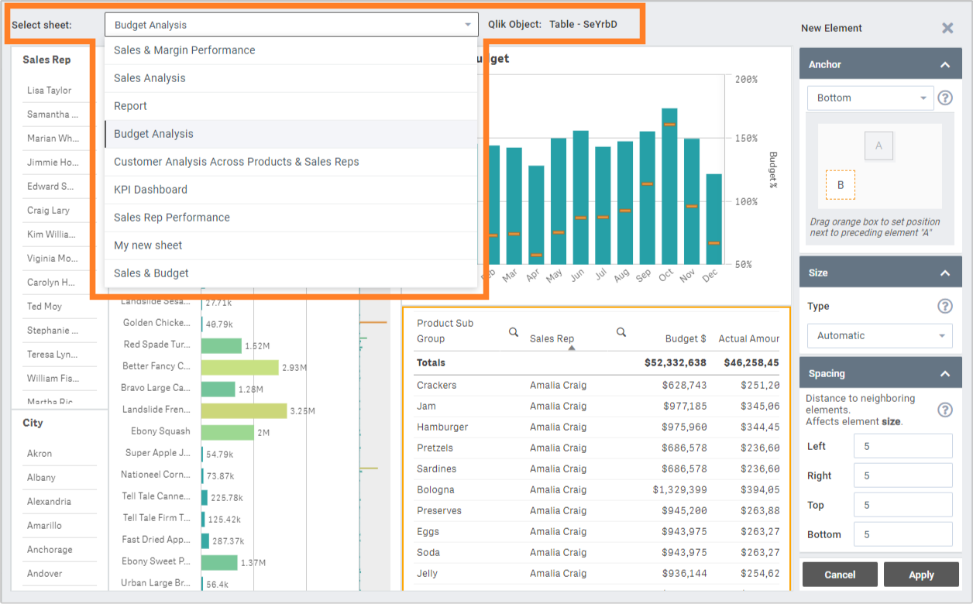973x604 pixels.
Task: Click the Cancel button
Action: 840,575
